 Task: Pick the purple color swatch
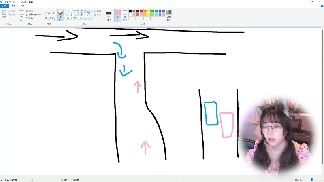tap(164, 11)
